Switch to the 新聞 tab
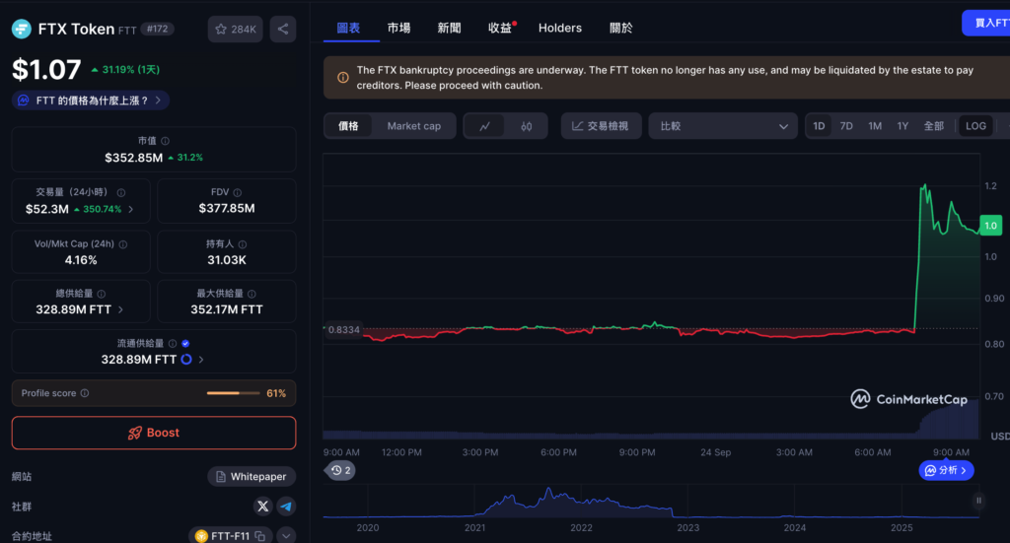 (x=449, y=28)
